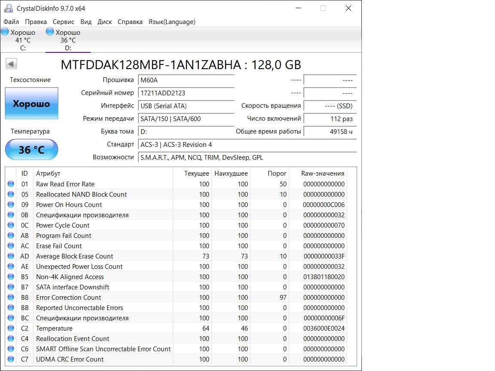Click status orb for Non-4K Aligned Access
This screenshot has height=371, width=495.
pyautogui.click(x=11, y=277)
